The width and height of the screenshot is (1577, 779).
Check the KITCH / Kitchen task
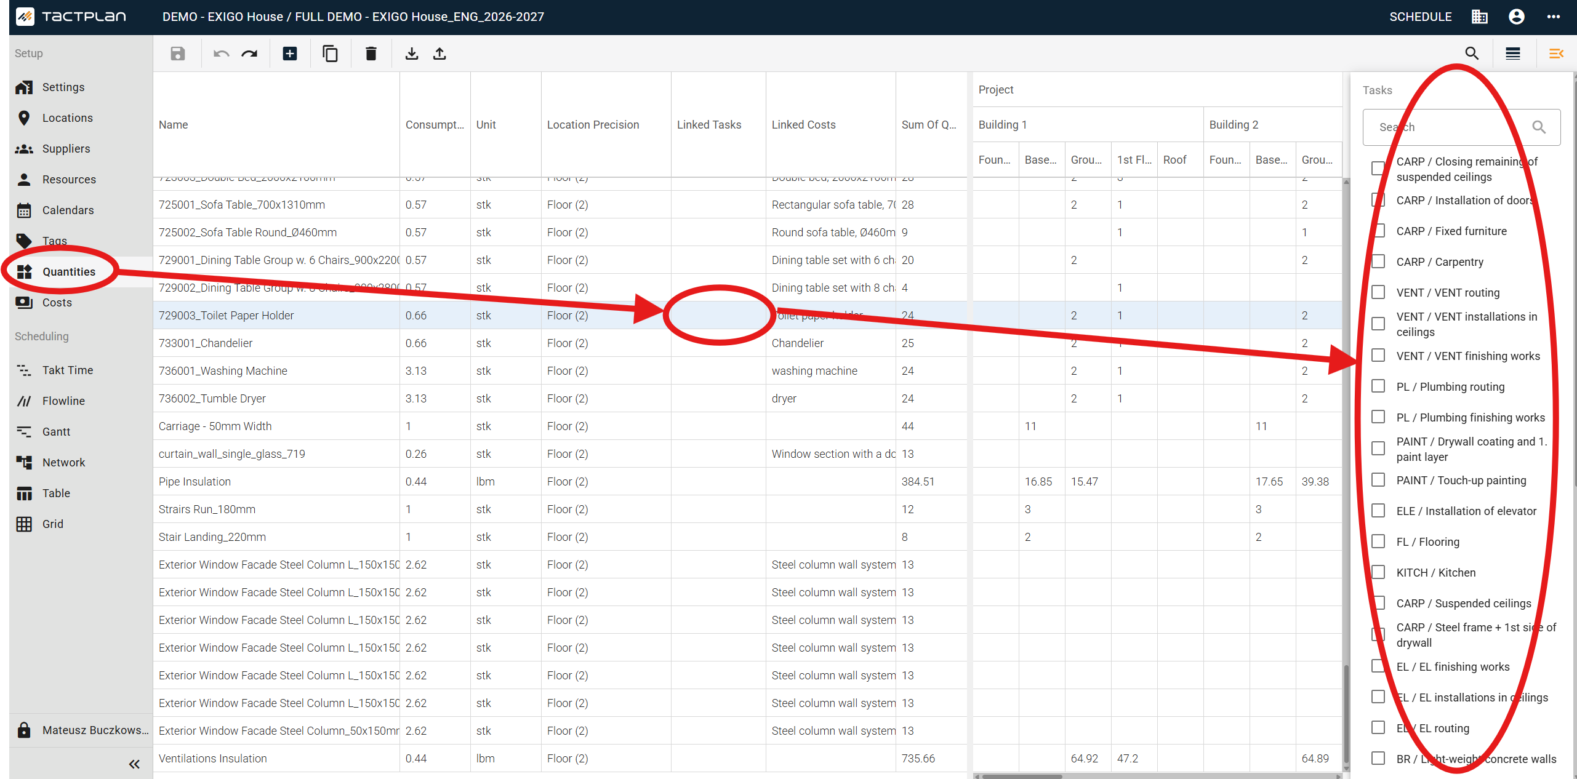1379,572
